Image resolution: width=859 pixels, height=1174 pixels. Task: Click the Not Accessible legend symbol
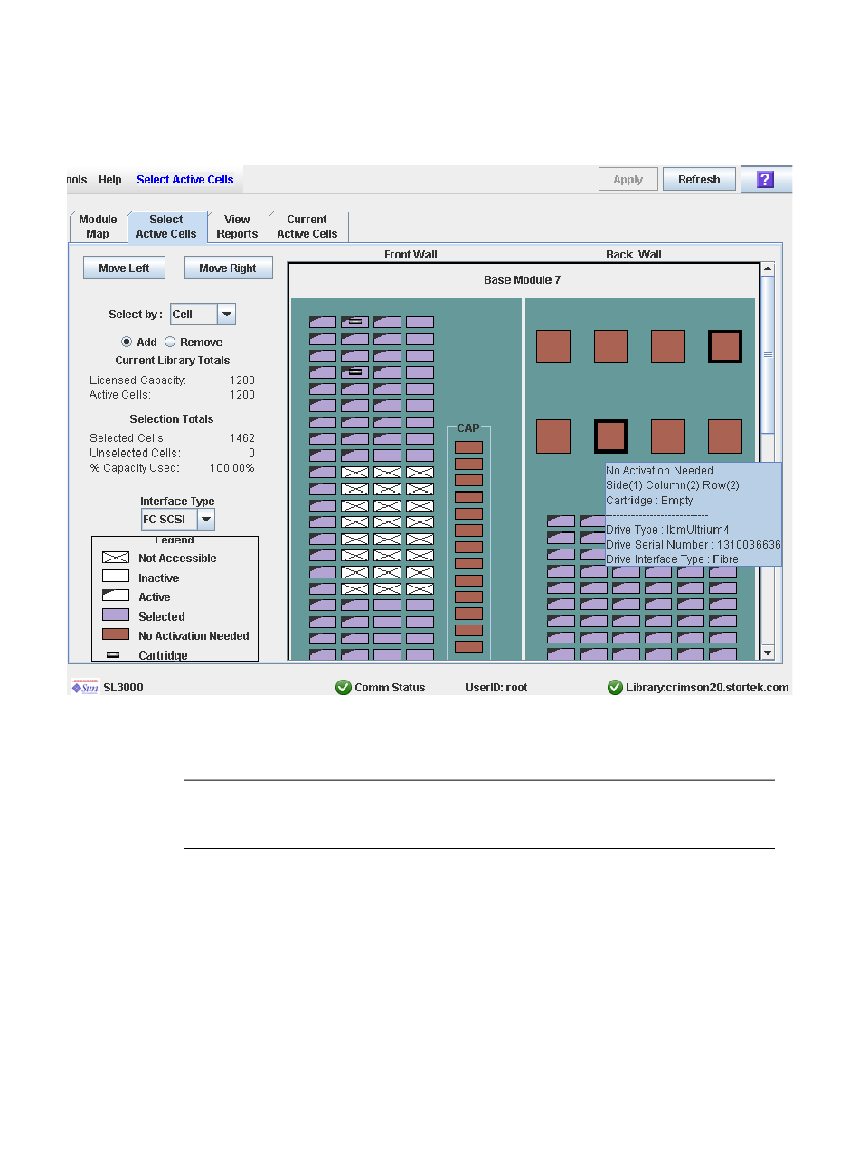116,558
